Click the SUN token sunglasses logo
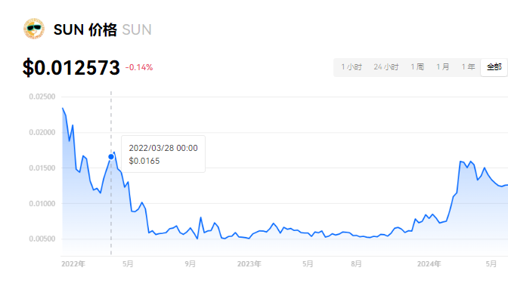 [x=34, y=29]
